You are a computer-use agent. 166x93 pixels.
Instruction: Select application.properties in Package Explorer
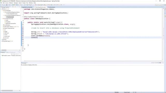click(11, 24)
